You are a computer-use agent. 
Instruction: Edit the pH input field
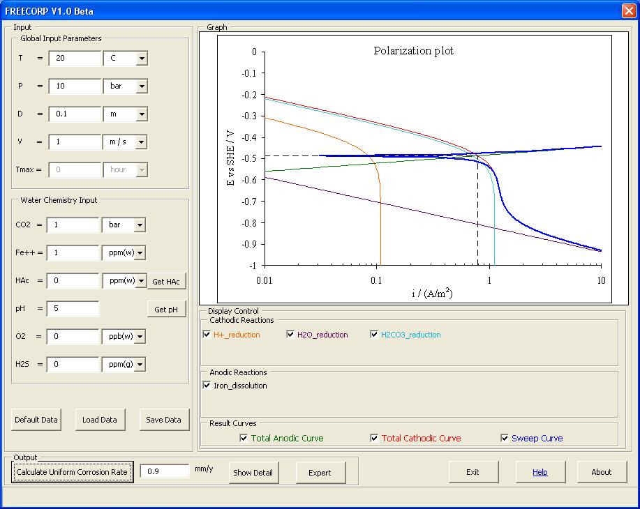(73, 308)
